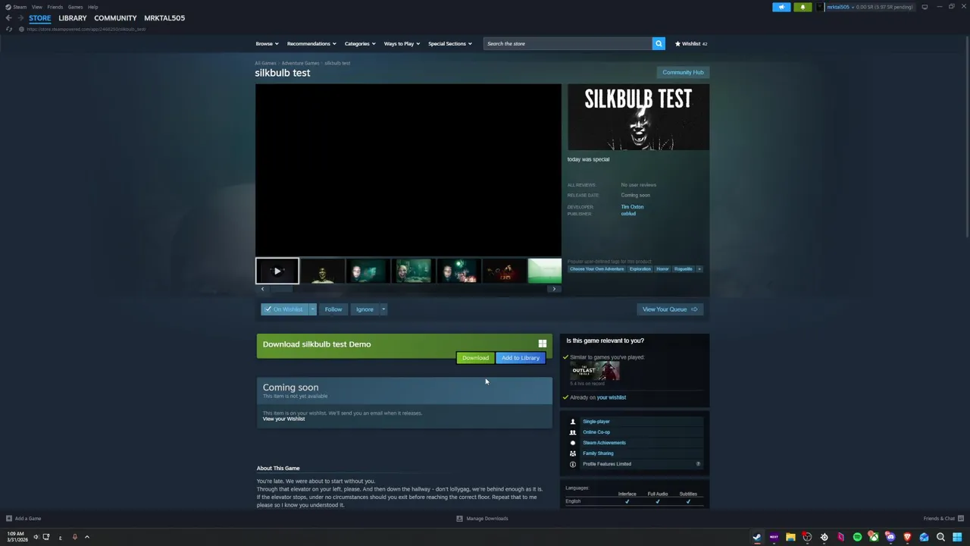The height and width of the screenshot is (546, 970).
Task: Expand the Special Sections menu
Action: pyautogui.click(x=450, y=44)
